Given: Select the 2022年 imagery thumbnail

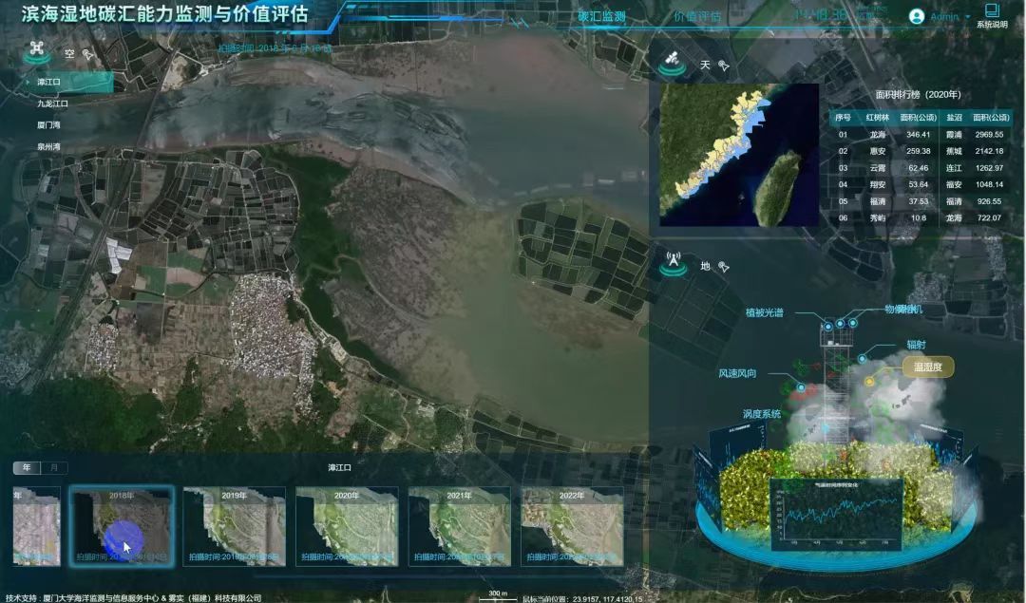Looking at the screenshot, I should [572, 526].
